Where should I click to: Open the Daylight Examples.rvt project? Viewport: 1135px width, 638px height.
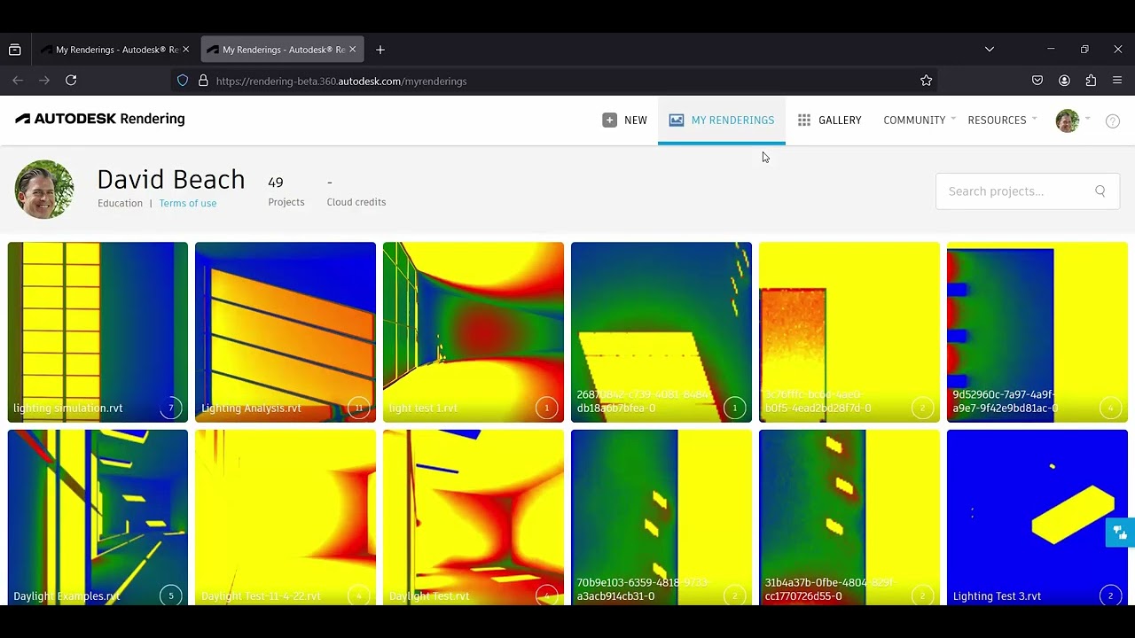[x=98, y=517]
